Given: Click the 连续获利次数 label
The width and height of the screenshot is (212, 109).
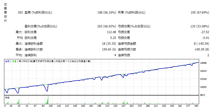Looking at the screenshot, I should point(34,49).
